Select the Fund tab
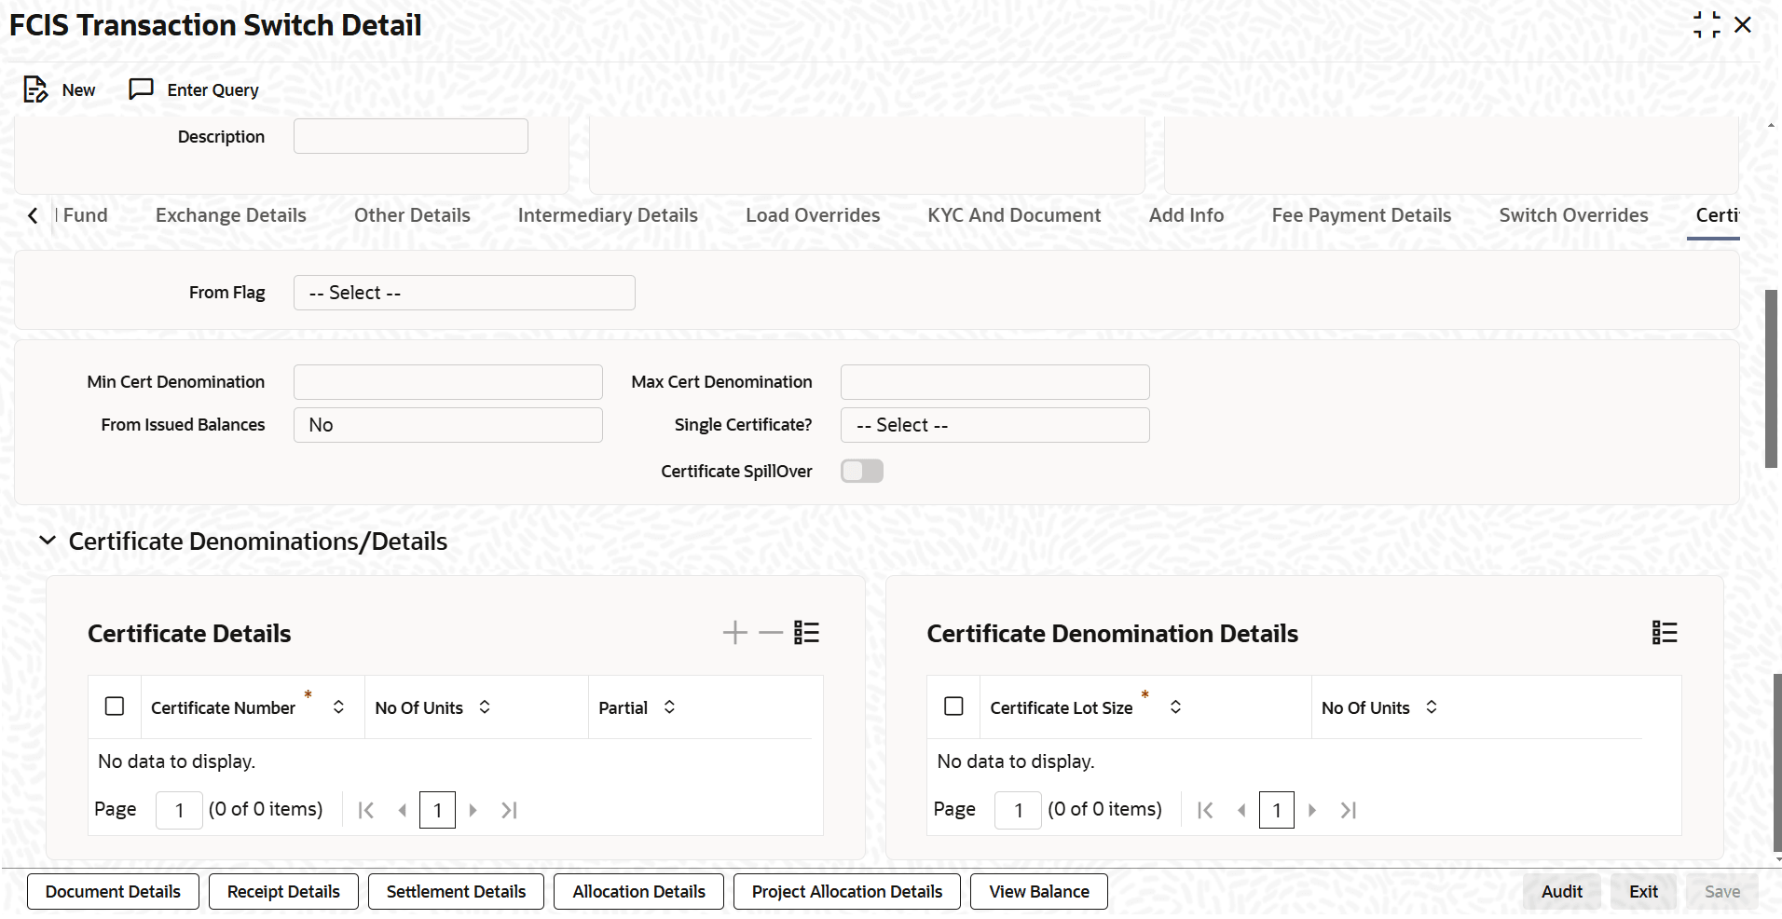 click(x=84, y=215)
